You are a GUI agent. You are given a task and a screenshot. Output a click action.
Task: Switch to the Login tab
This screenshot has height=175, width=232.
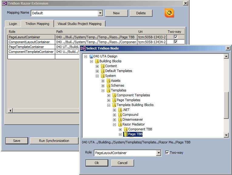pyautogui.click(x=13, y=24)
